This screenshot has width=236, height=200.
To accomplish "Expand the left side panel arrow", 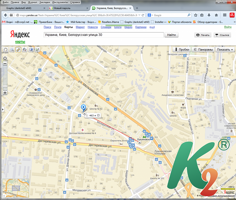I will [x=3, y=110].
